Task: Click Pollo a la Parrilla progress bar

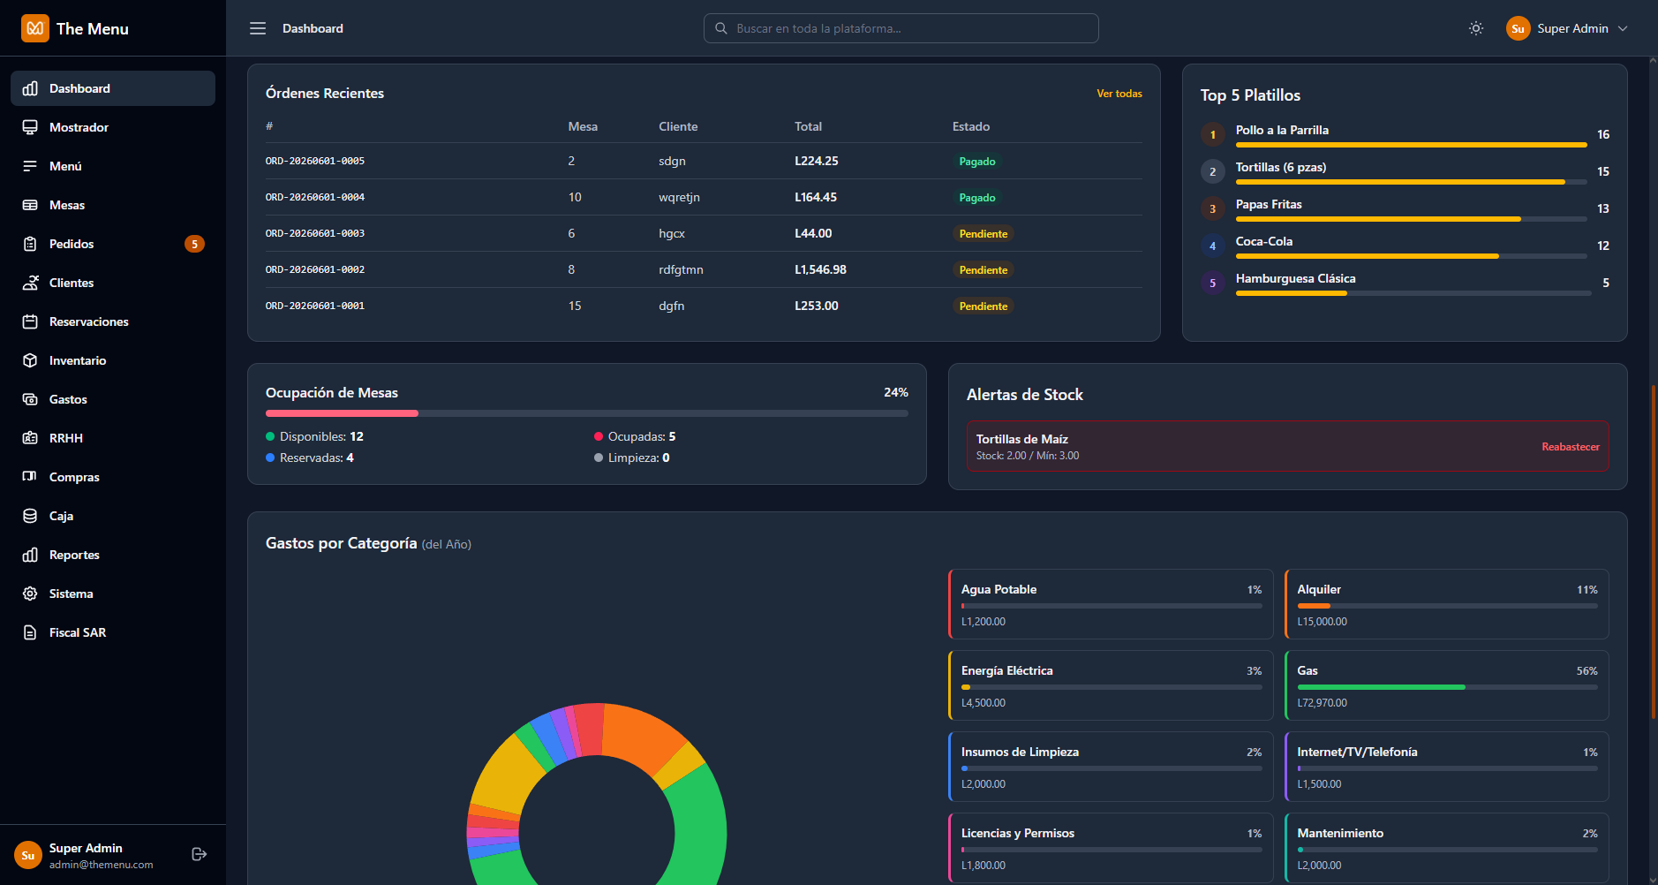Action: click(1412, 145)
